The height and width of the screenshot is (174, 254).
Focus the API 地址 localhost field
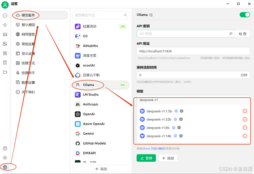(x=193, y=51)
